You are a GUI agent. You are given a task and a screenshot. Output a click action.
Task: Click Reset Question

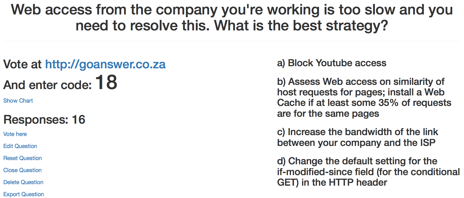click(x=23, y=158)
